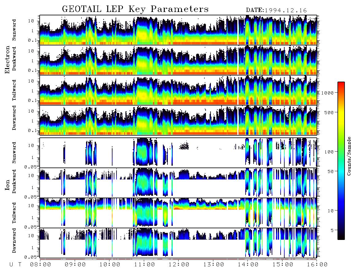Click the "08:00" time axis label
Image resolution: width=351 pixels, height=270 pixels.
point(41,265)
